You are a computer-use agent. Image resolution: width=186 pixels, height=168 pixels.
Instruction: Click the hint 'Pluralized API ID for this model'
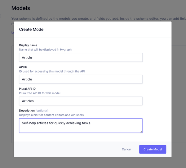pos(40,93)
